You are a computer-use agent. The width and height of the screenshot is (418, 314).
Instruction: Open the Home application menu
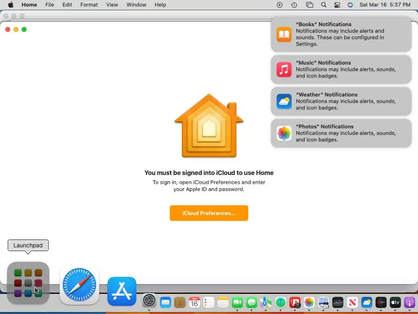pos(29,4)
